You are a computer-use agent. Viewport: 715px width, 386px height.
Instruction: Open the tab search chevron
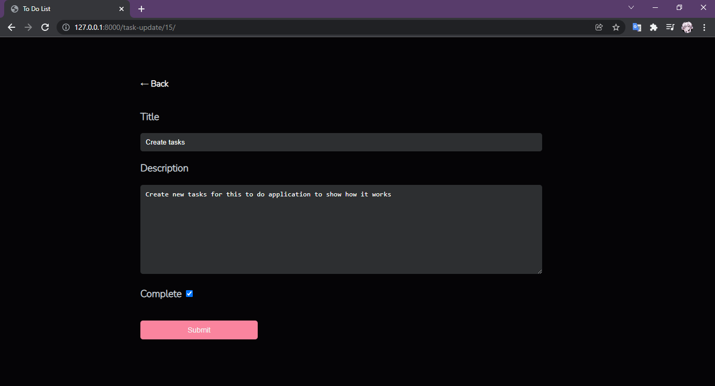[x=631, y=7]
